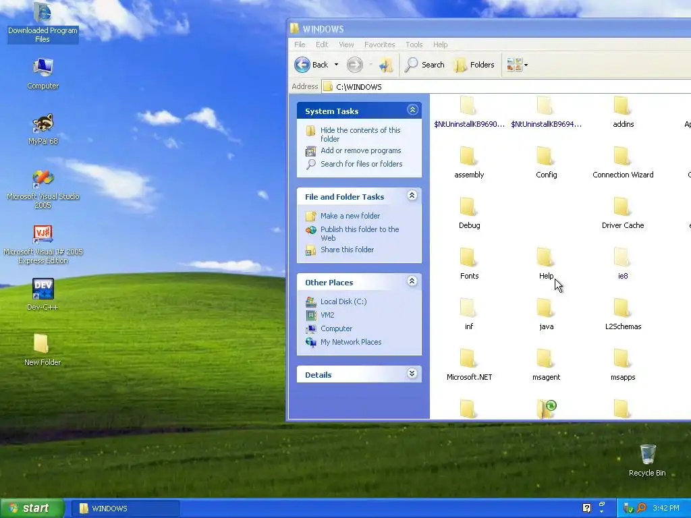The height and width of the screenshot is (518, 691).
Task: Select the msapps folder
Action: pyautogui.click(x=623, y=366)
